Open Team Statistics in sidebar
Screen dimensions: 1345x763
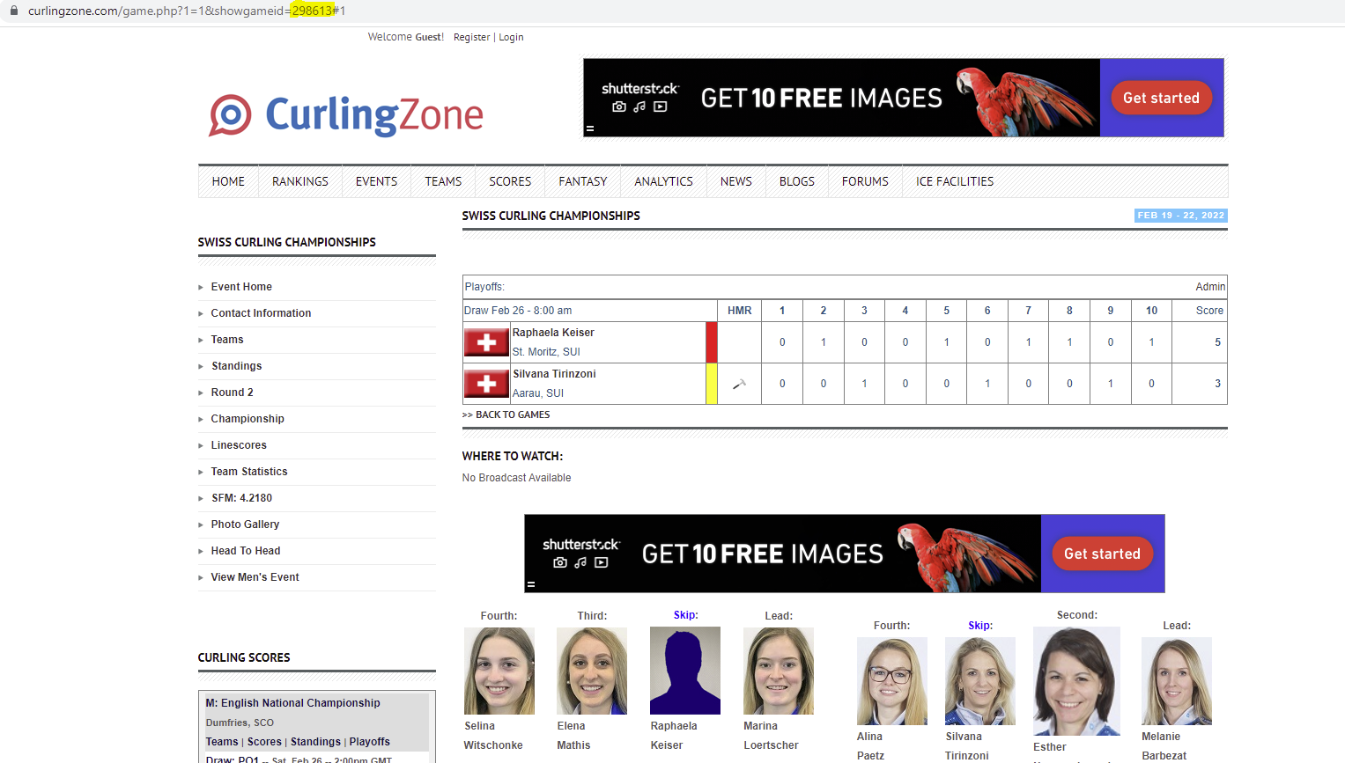coord(249,472)
